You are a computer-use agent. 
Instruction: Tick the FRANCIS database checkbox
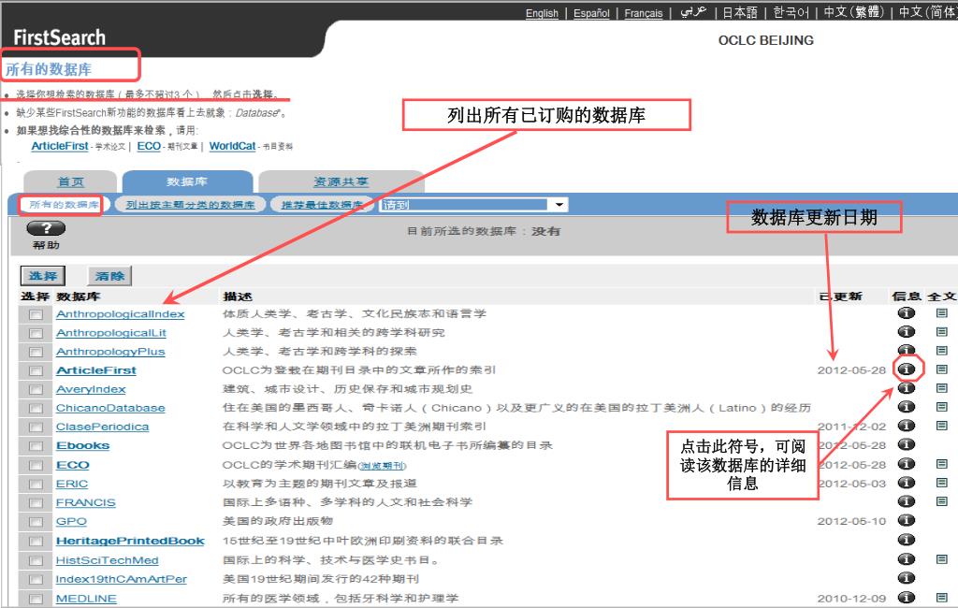(x=36, y=503)
